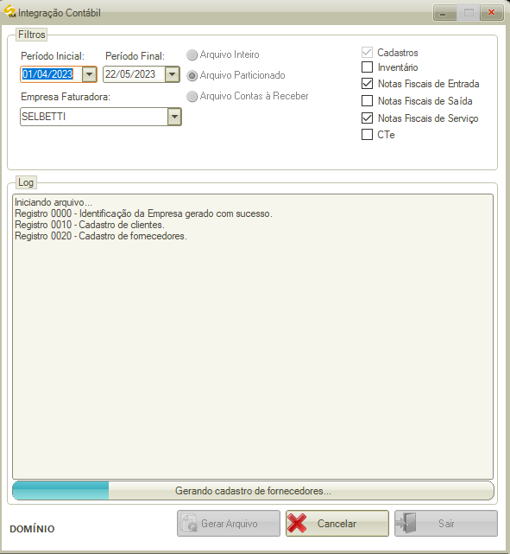This screenshot has height=554, width=510.
Task: Click the Sair door icon
Action: (406, 523)
